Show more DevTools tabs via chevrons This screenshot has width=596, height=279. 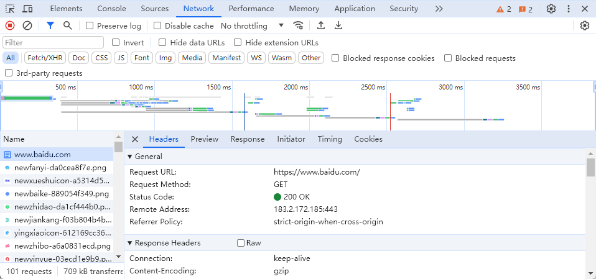(439, 9)
